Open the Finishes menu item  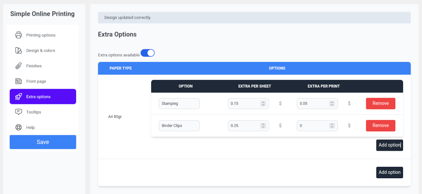(34, 66)
